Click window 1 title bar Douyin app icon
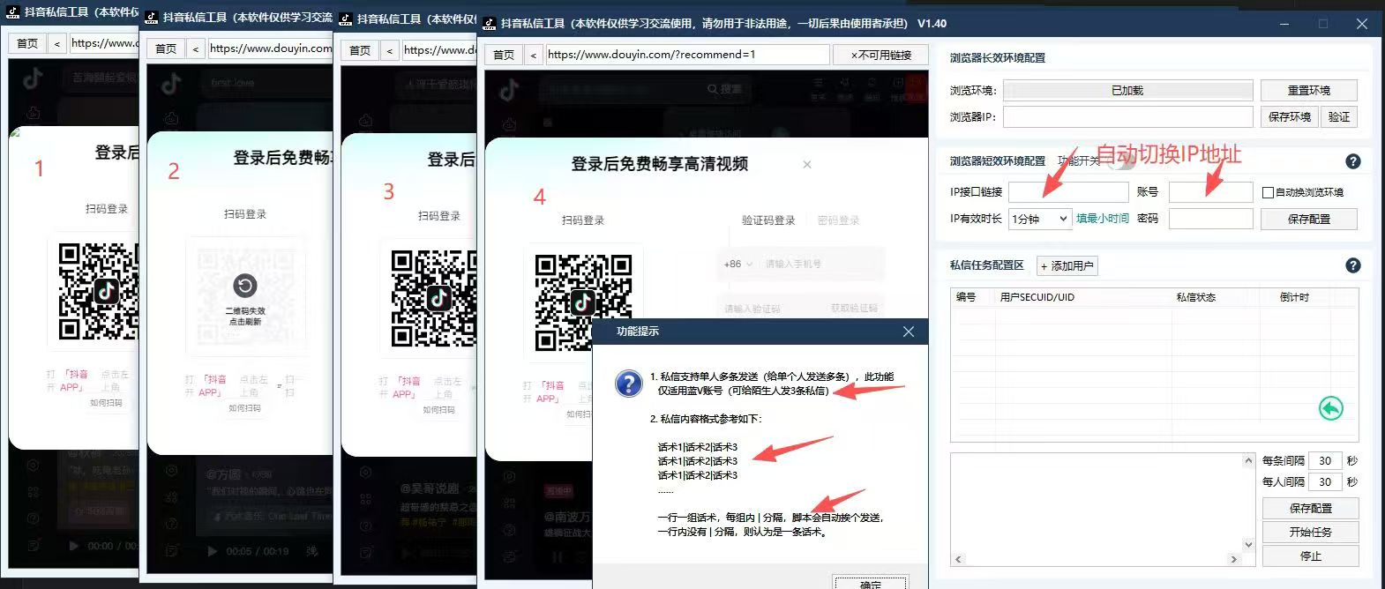 pos(13,12)
